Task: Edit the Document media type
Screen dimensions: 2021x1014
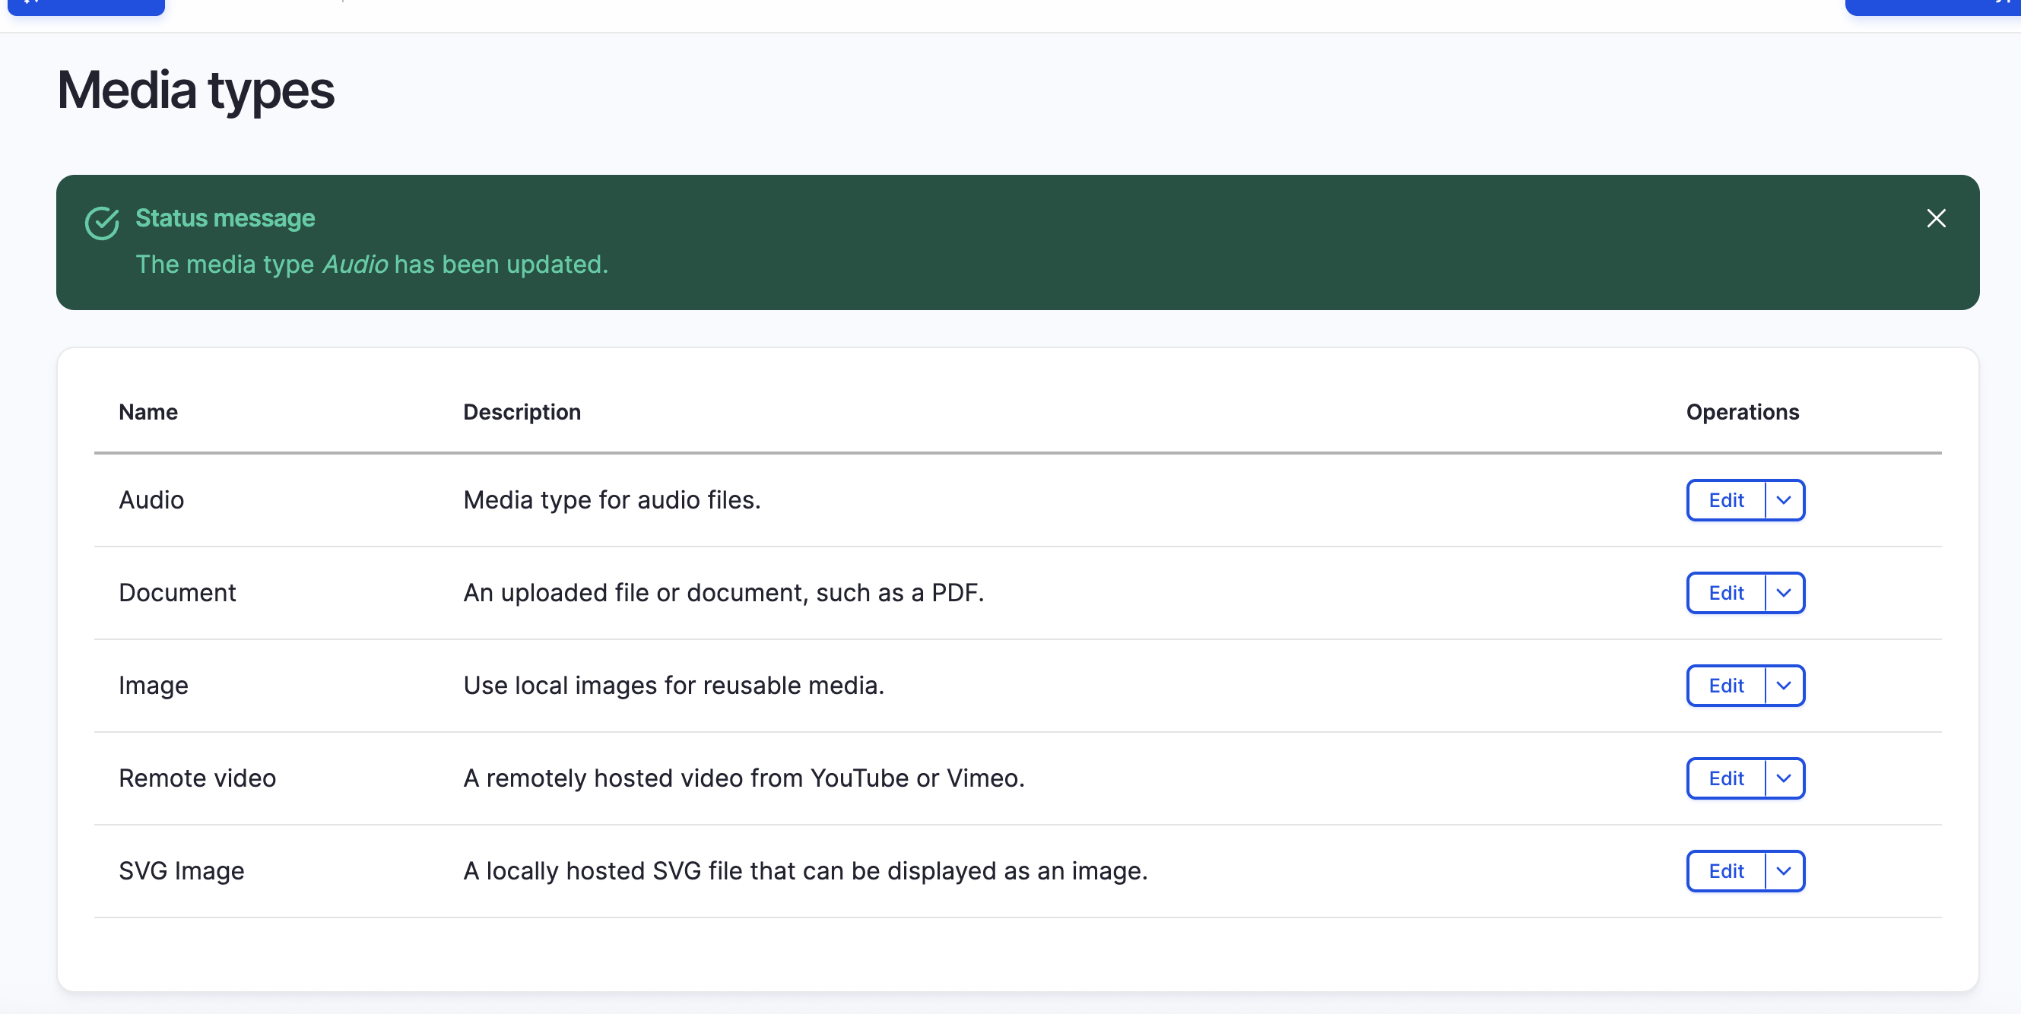Action: coord(1726,593)
